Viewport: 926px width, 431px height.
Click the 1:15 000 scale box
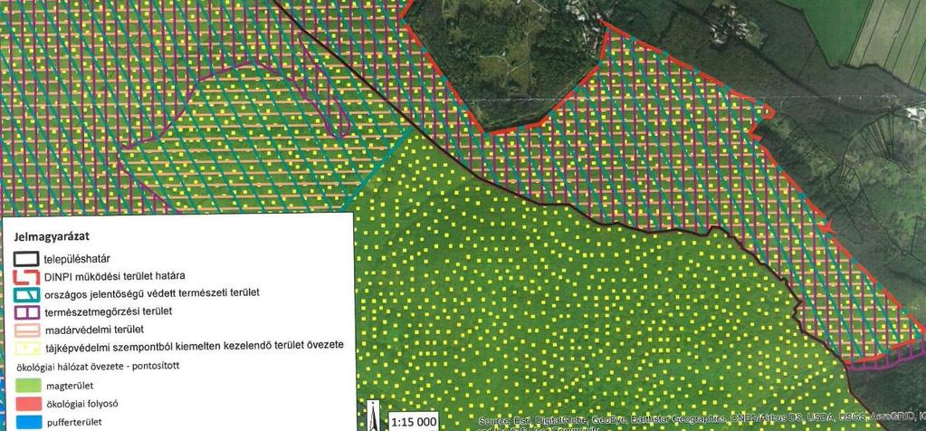[x=414, y=422]
